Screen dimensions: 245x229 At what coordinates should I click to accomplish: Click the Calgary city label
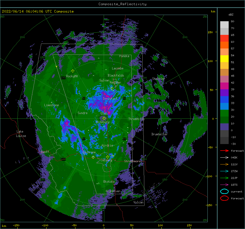tap(106, 160)
